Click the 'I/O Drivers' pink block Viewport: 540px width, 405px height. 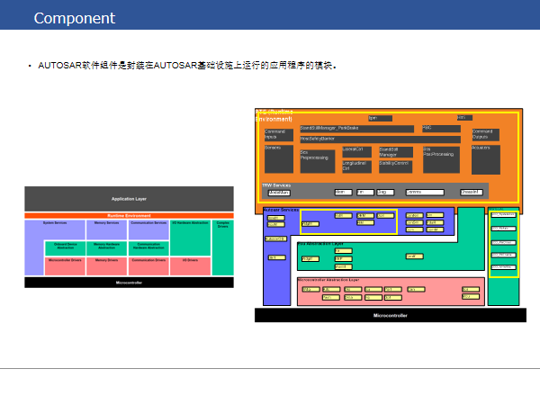click(x=190, y=266)
